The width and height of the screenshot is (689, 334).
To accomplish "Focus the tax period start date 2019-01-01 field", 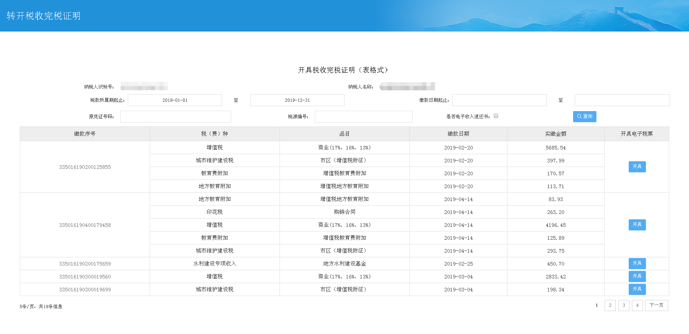I will point(175,100).
